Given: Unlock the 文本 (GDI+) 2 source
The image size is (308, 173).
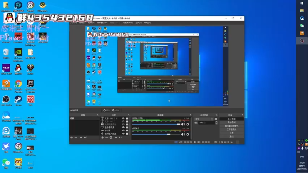Looking at the screenshot, I should click(x=127, y=118).
